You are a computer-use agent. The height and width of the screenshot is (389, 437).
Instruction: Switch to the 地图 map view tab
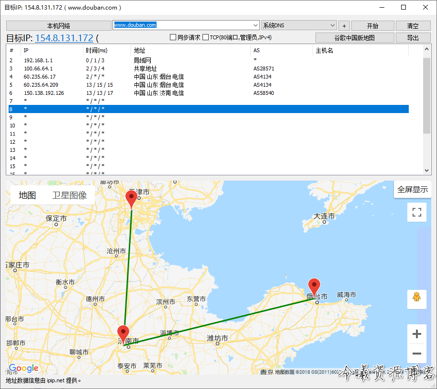tap(27, 195)
